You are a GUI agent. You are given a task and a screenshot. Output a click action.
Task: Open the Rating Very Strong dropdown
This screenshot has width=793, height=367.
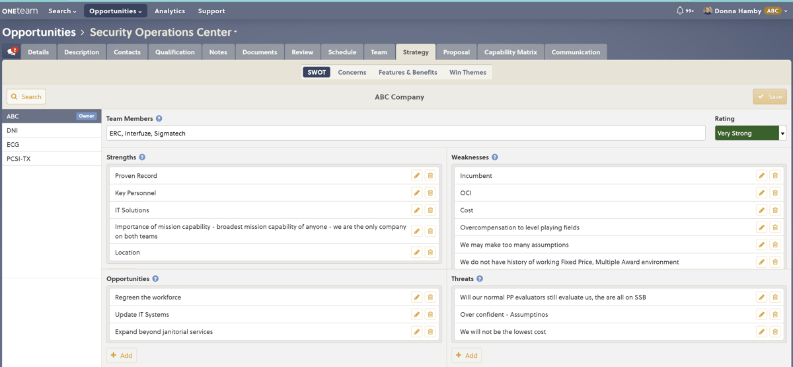[x=750, y=133]
